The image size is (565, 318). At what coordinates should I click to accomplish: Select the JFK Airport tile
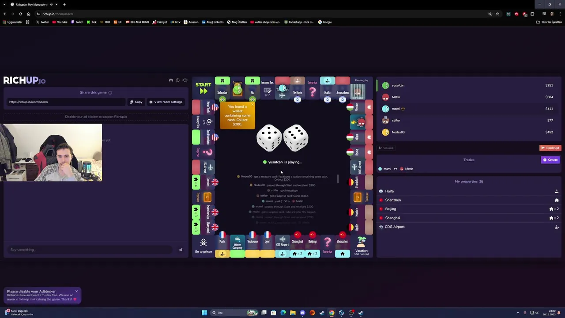coord(203,167)
